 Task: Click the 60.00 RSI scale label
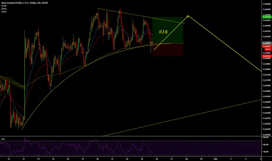(266, 145)
